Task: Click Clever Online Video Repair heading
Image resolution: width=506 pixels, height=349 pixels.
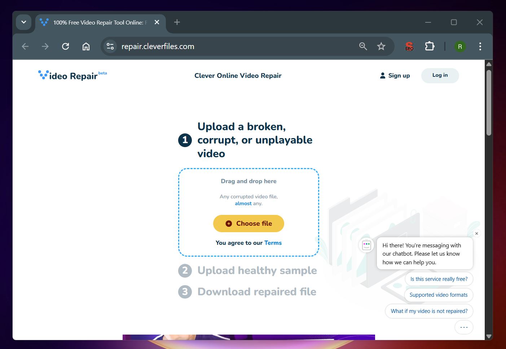Action: [x=238, y=76]
